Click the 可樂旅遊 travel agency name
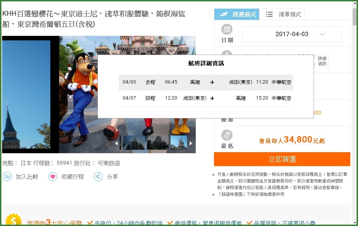This screenshot has width=358, height=226. 109,163
